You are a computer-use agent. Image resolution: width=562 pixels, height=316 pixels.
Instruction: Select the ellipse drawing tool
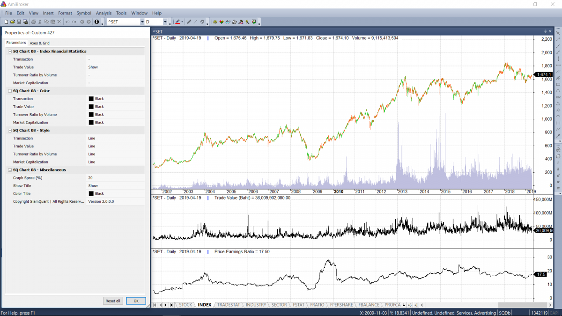(558, 91)
